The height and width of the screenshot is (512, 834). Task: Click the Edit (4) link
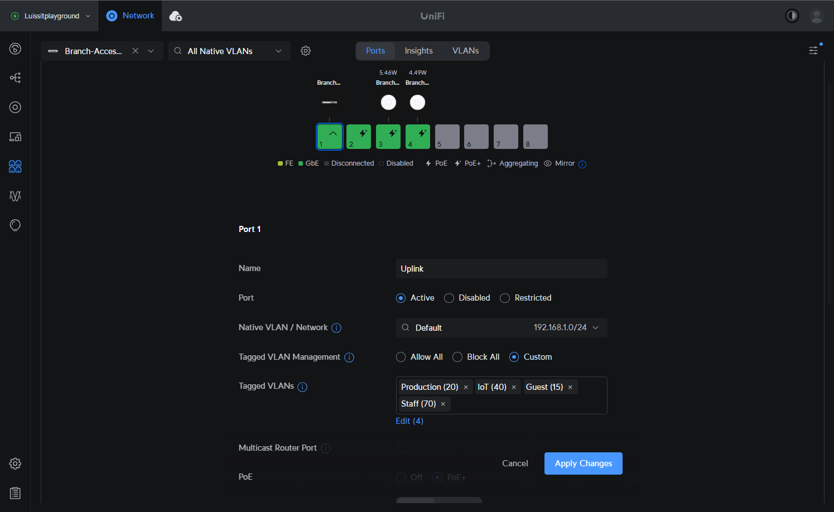(409, 421)
